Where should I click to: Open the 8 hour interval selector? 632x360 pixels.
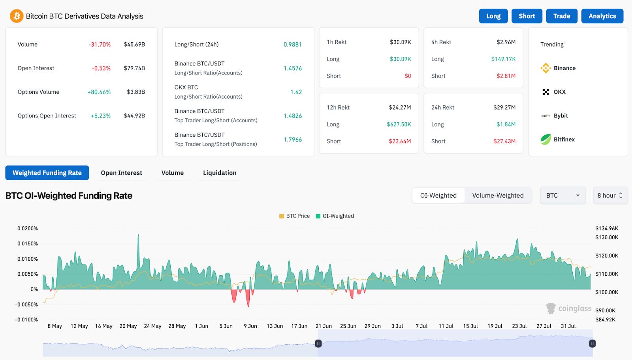click(610, 196)
